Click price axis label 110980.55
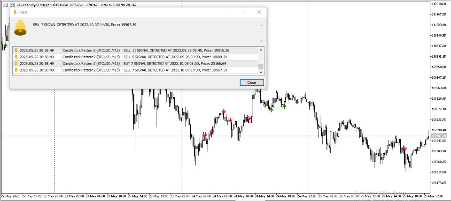 tap(439, 35)
